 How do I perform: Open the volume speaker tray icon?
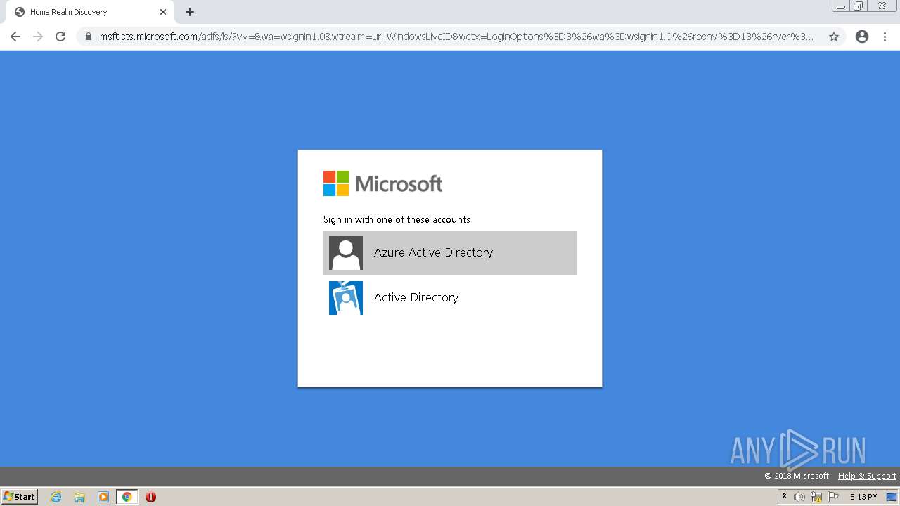pyautogui.click(x=799, y=497)
